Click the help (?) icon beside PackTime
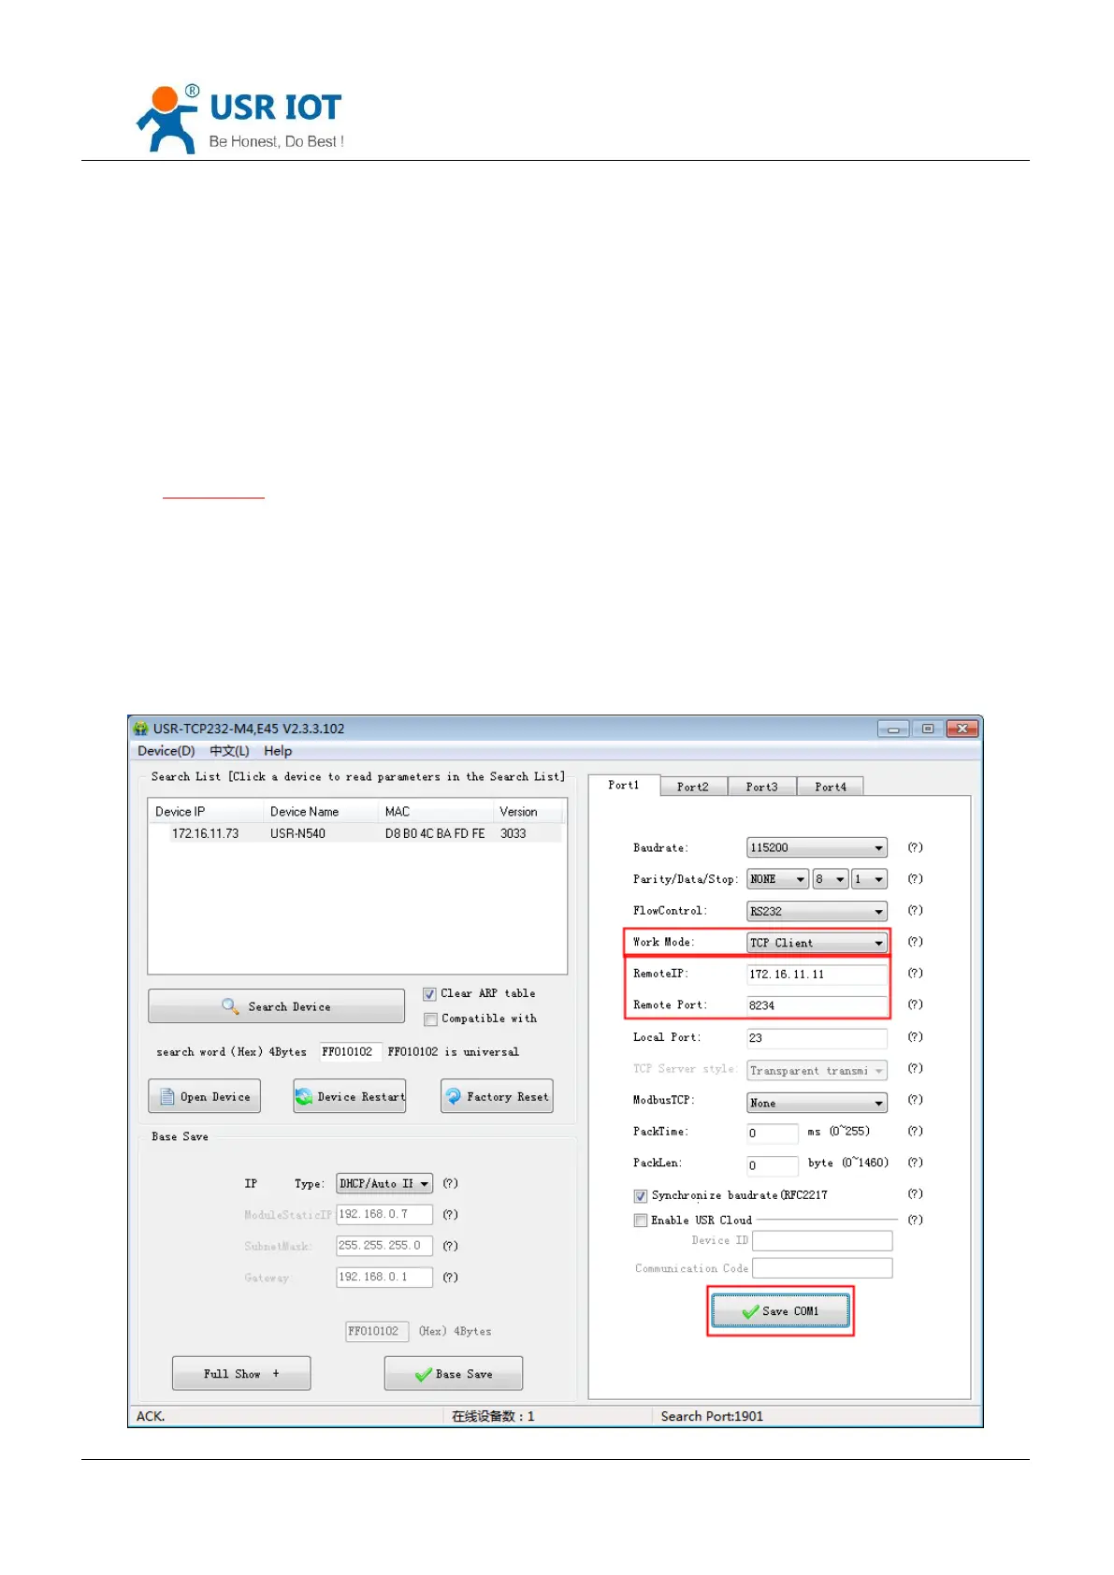The height and width of the screenshot is (1575, 1114). [x=915, y=1132]
